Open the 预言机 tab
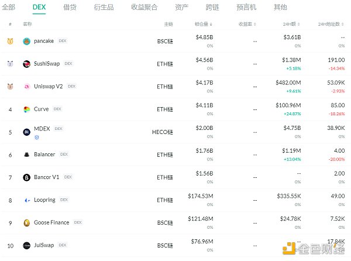 [x=245, y=8]
